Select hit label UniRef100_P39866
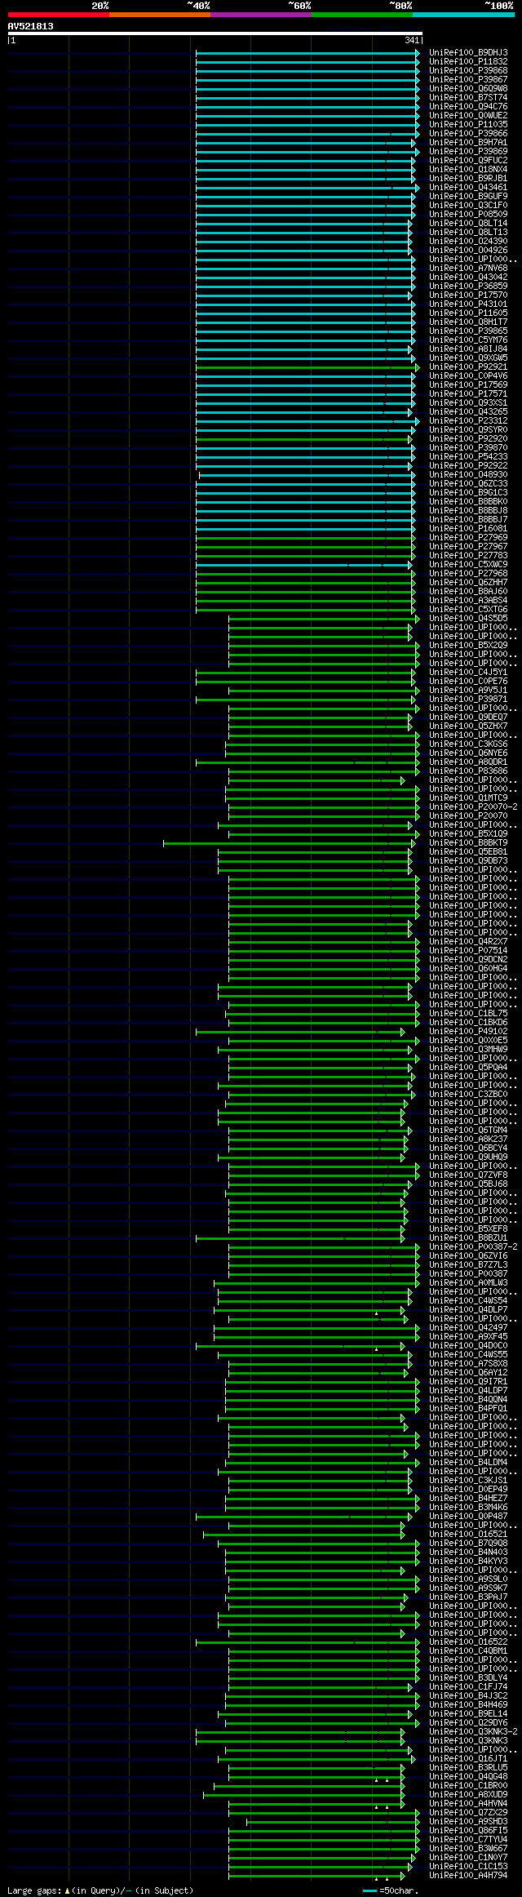 pyautogui.click(x=468, y=133)
